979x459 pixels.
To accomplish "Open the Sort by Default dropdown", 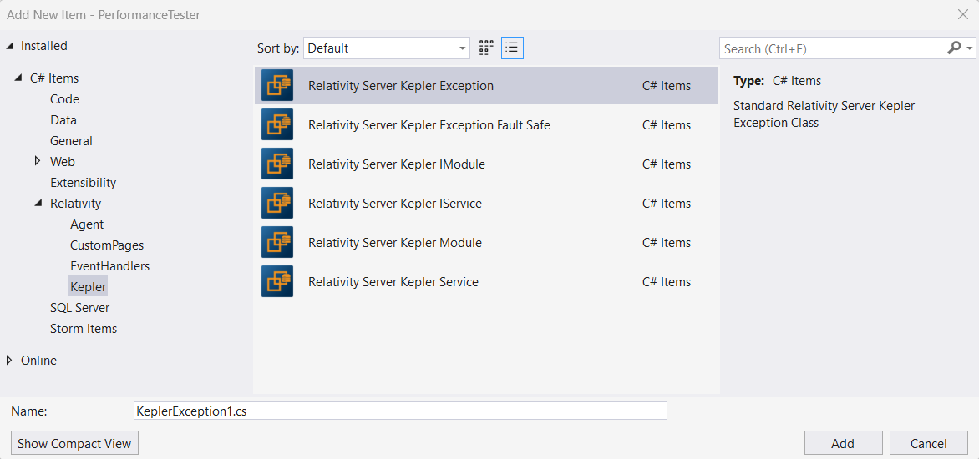I will click(387, 48).
